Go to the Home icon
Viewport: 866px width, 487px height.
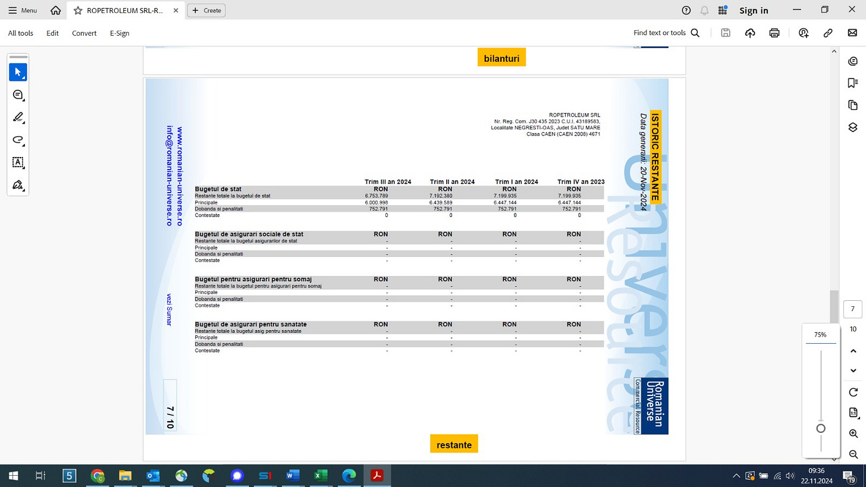tap(55, 10)
